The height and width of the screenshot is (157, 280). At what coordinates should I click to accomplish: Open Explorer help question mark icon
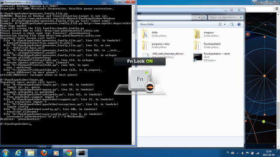point(239,24)
